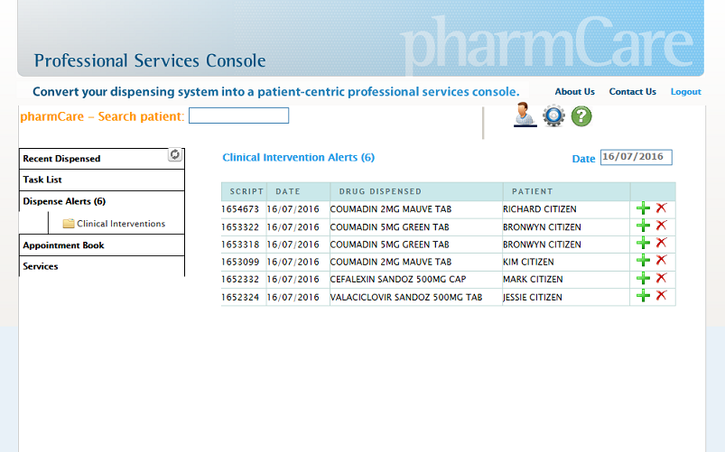This screenshot has width=725, height=452.
Task: Click the refresh icon beside Recent Dispensed
Action: 175,155
